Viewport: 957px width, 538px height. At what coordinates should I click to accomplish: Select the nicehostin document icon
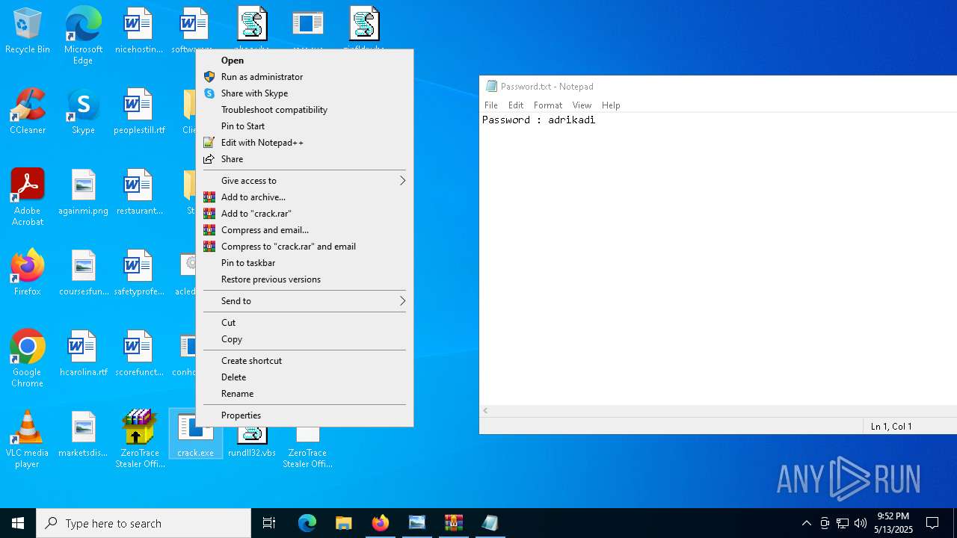(138, 31)
